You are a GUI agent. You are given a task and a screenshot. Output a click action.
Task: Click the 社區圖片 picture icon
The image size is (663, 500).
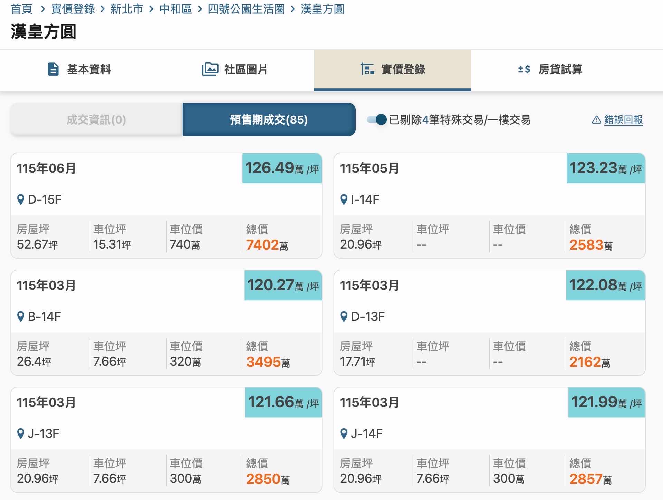click(x=210, y=69)
